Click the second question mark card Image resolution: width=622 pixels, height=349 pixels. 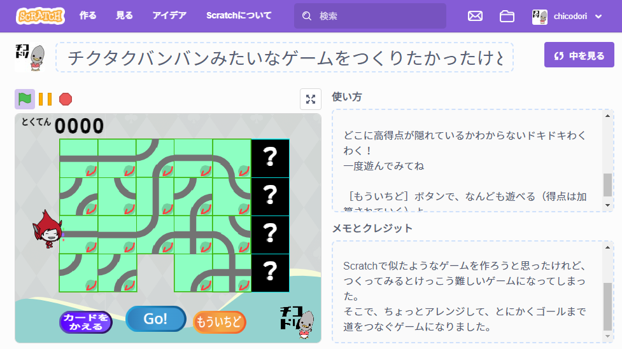[x=270, y=196]
